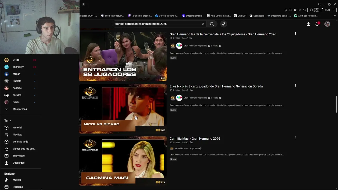Open the 'Correo: Facundo...' bookmark

click(166, 16)
